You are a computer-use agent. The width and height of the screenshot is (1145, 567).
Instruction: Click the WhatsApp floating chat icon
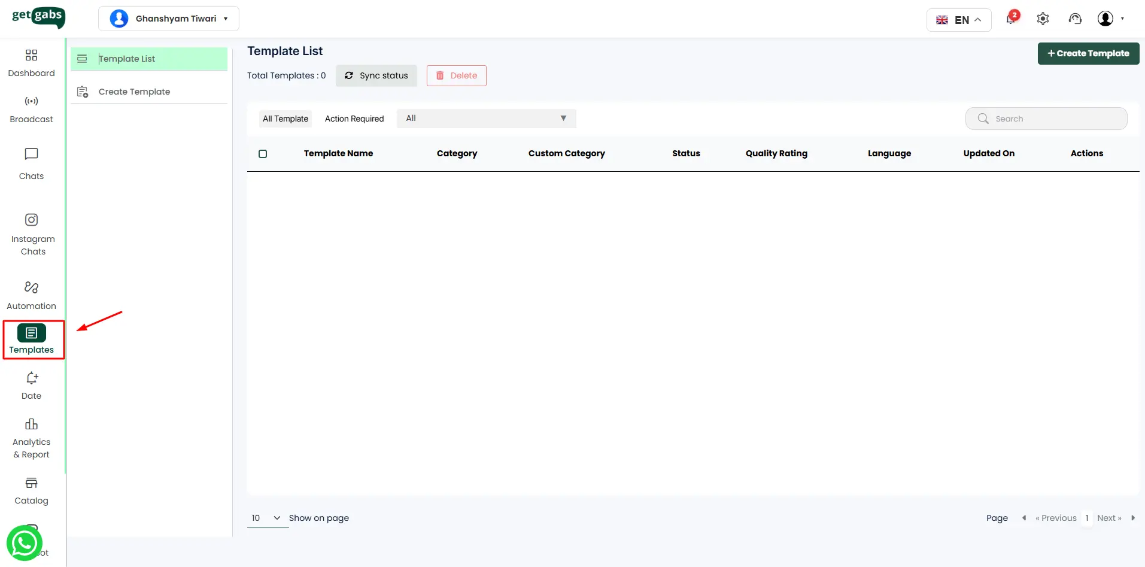point(24,542)
